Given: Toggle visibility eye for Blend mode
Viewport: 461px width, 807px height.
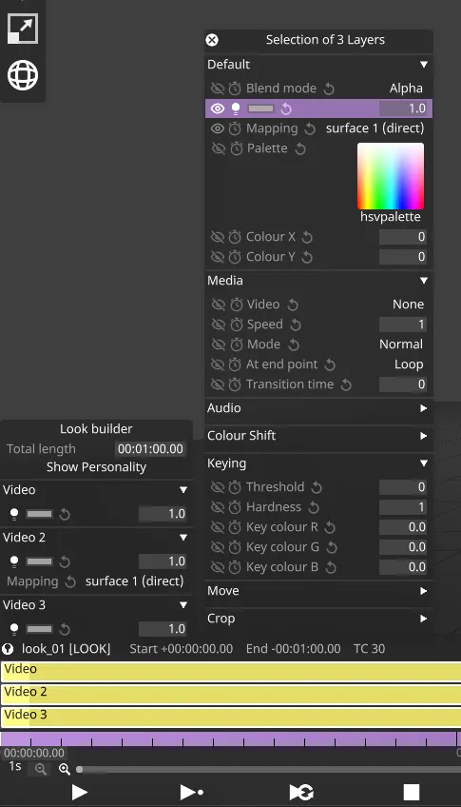Looking at the screenshot, I should (218, 89).
